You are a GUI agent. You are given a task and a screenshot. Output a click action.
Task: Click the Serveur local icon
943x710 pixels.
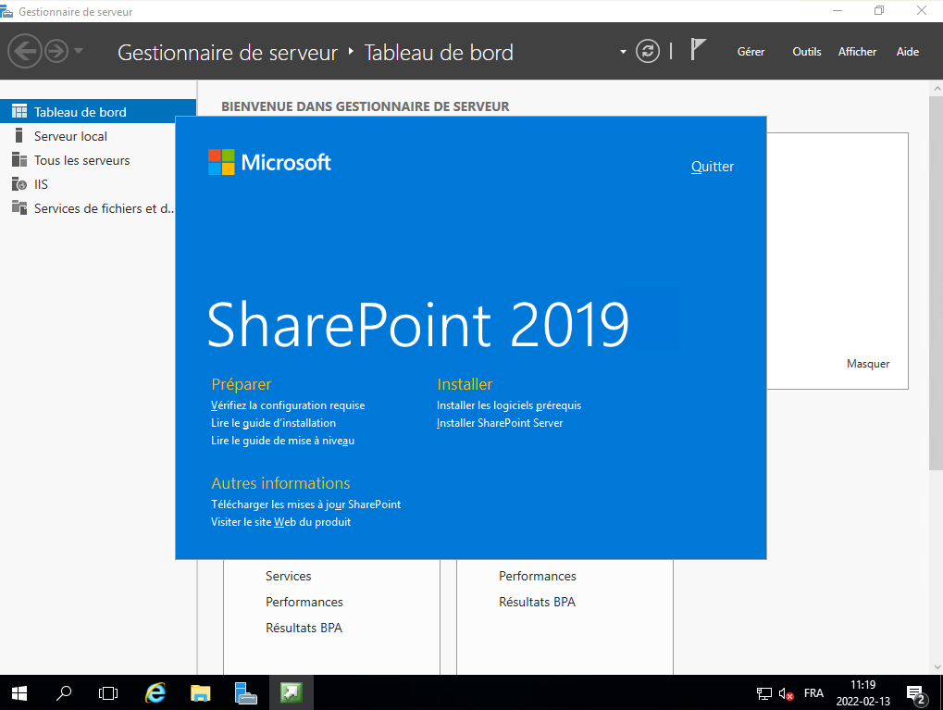[x=19, y=135]
